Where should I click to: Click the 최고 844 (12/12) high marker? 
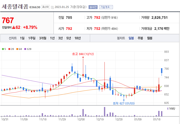coord(83,54)
